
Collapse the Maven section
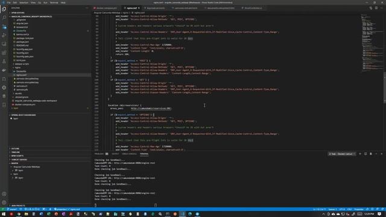14,163
